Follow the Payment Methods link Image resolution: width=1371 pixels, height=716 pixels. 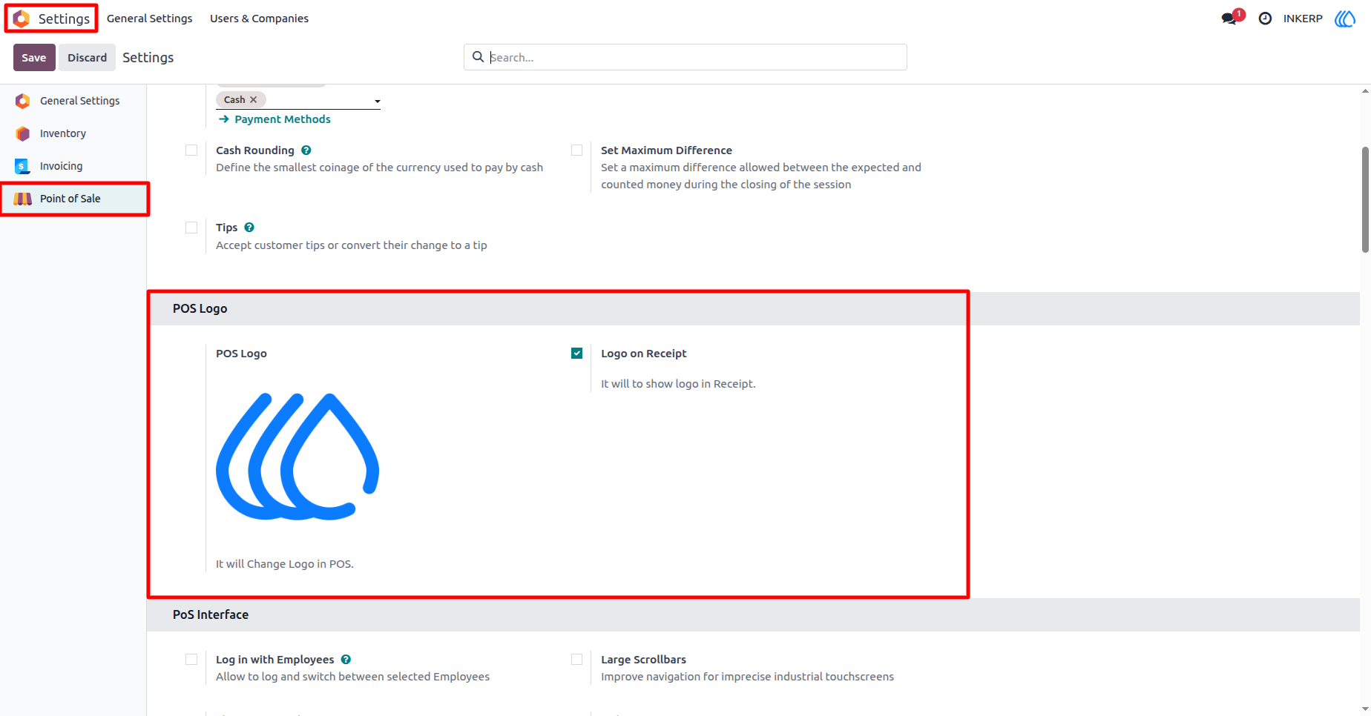click(x=274, y=119)
